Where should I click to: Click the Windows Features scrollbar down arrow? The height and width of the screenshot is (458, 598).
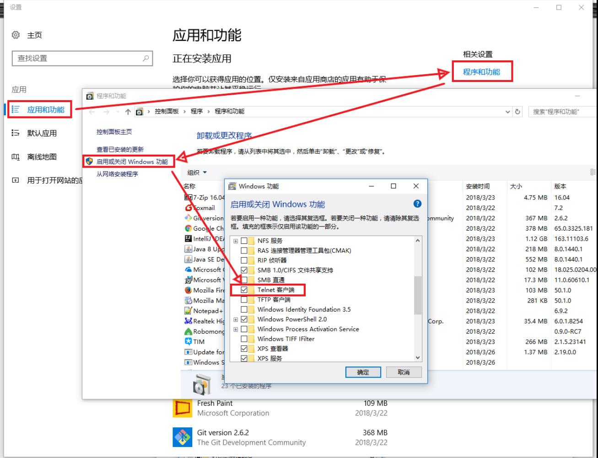point(417,358)
